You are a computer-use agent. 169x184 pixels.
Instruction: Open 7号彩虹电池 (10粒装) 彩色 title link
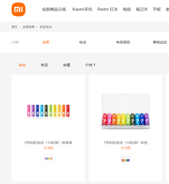tap(125, 143)
